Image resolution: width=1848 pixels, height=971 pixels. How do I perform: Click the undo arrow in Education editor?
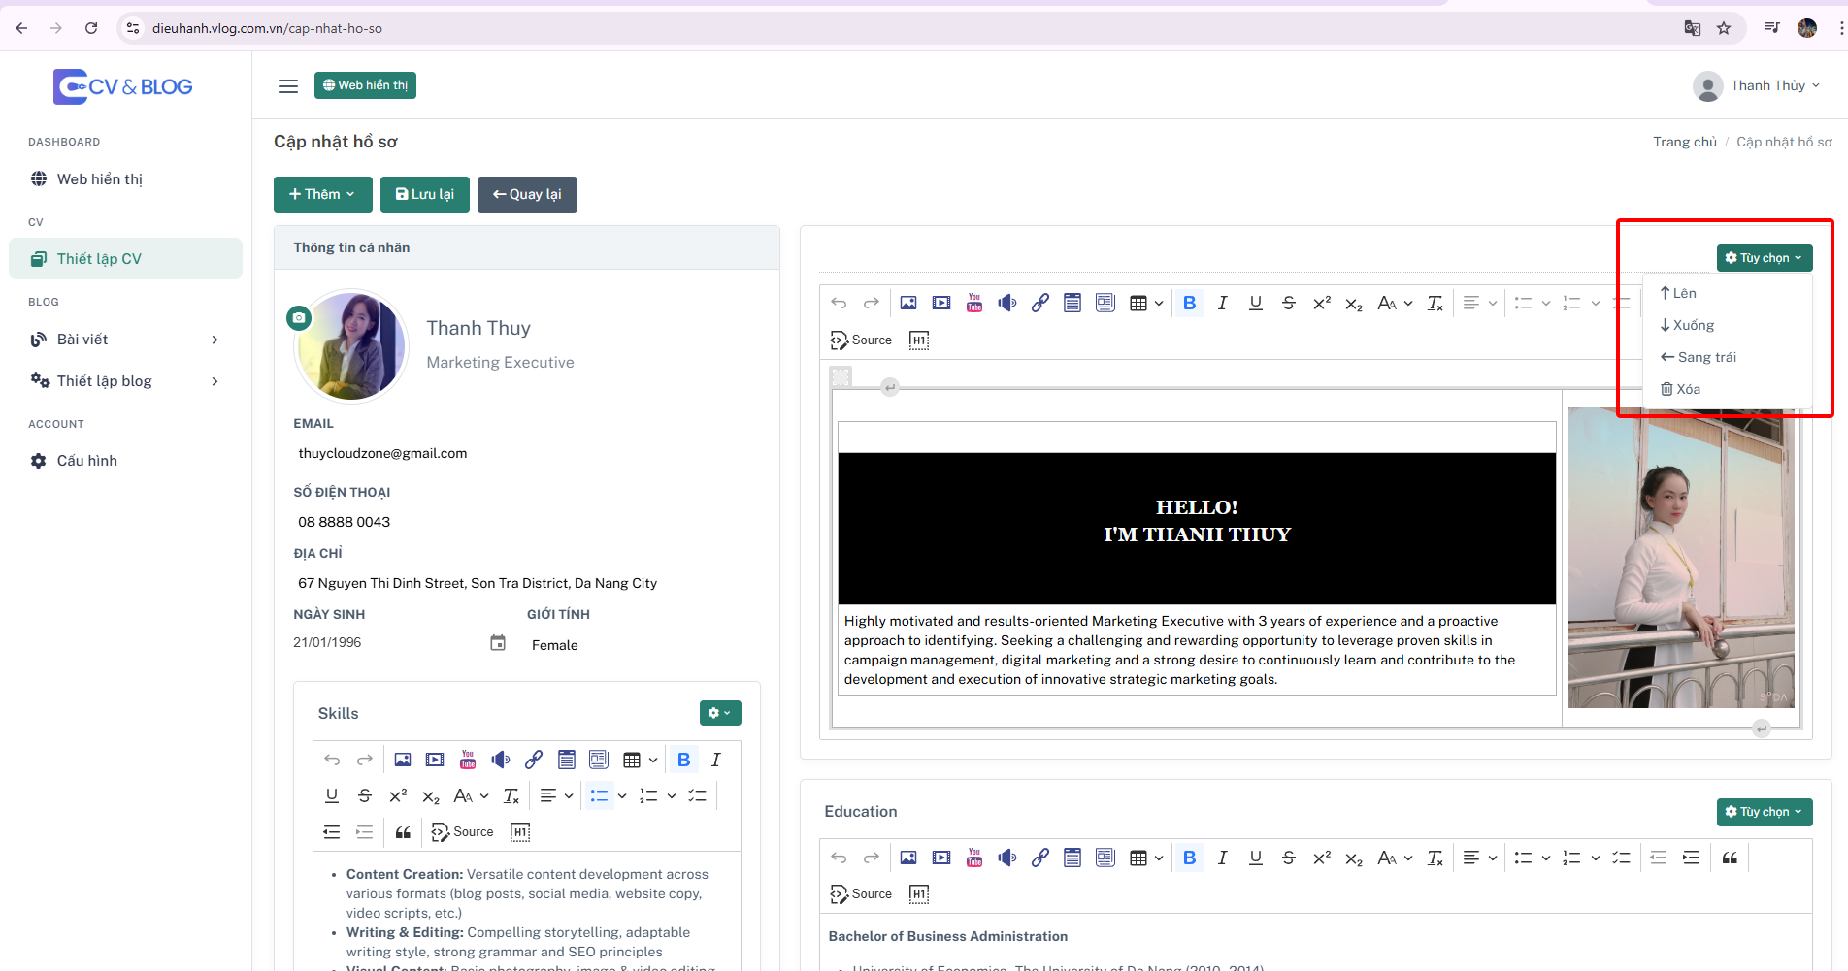point(840,858)
